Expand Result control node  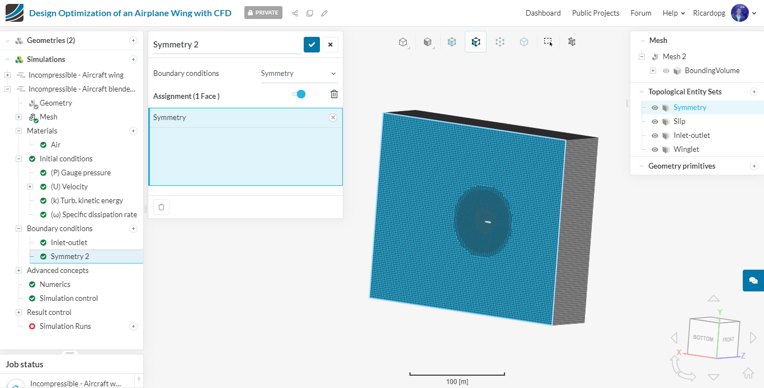pos(18,312)
